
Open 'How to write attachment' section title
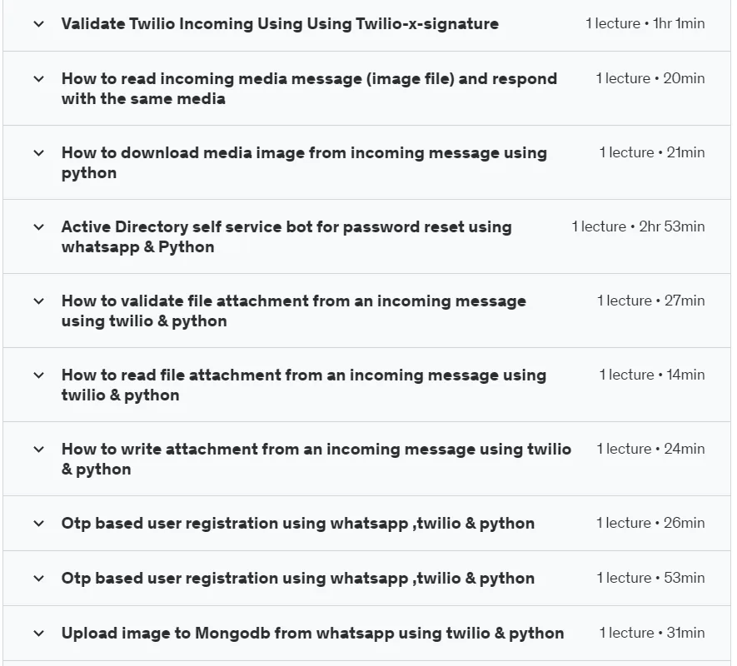click(x=316, y=459)
